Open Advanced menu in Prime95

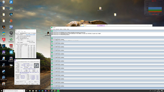(57, 29)
